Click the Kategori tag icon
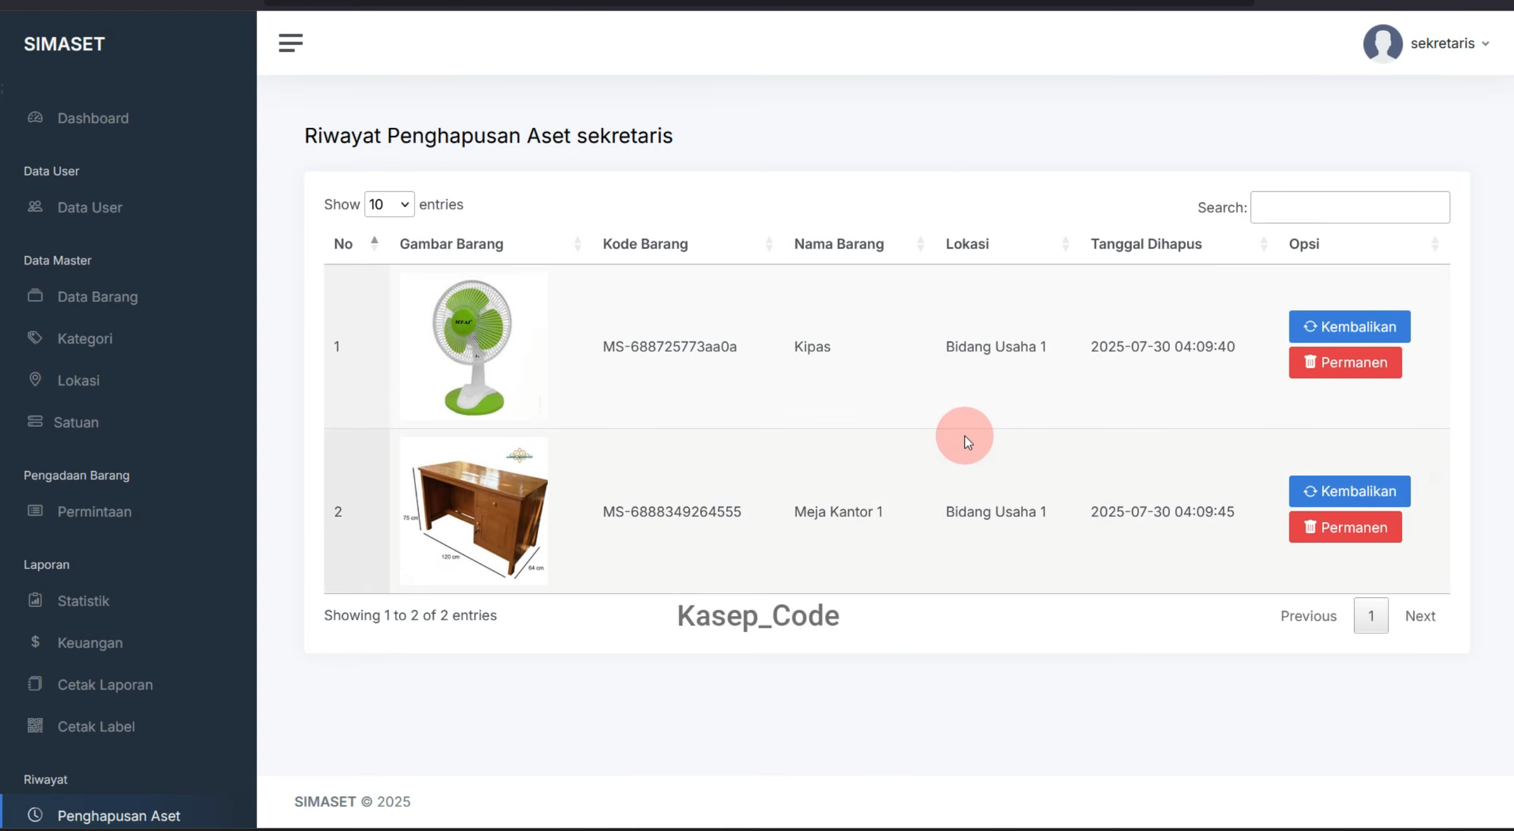The height and width of the screenshot is (831, 1514). pyautogui.click(x=35, y=337)
